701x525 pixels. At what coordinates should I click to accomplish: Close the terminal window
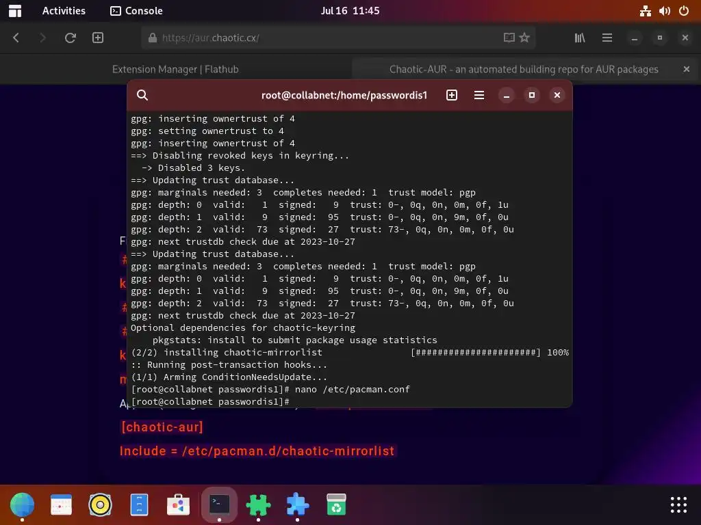557,95
